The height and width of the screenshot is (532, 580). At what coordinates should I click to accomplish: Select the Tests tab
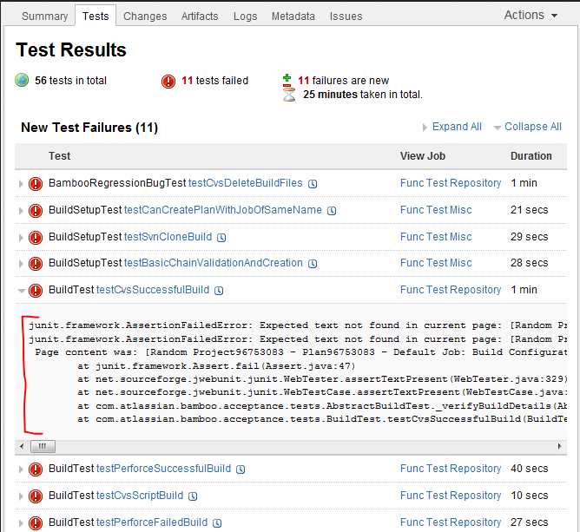click(x=96, y=16)
